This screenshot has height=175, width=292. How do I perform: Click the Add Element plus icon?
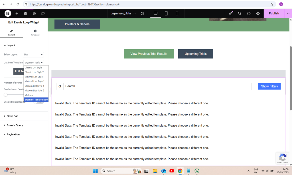coord(17,13)
